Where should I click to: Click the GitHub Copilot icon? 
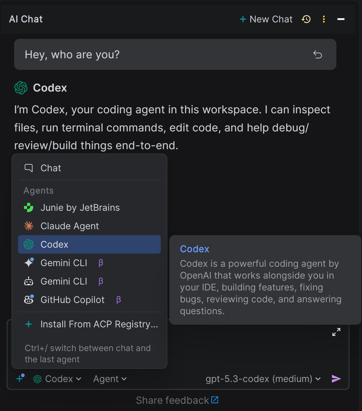pyautogui.click(x=29, y=299)
